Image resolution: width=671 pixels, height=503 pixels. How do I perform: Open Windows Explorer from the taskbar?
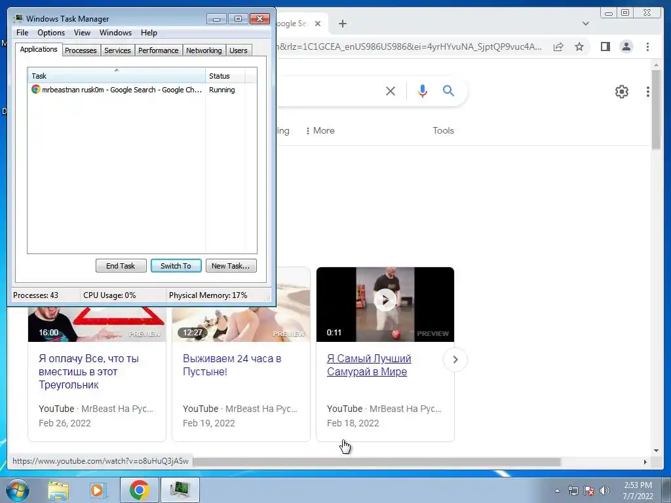point(58,490)
